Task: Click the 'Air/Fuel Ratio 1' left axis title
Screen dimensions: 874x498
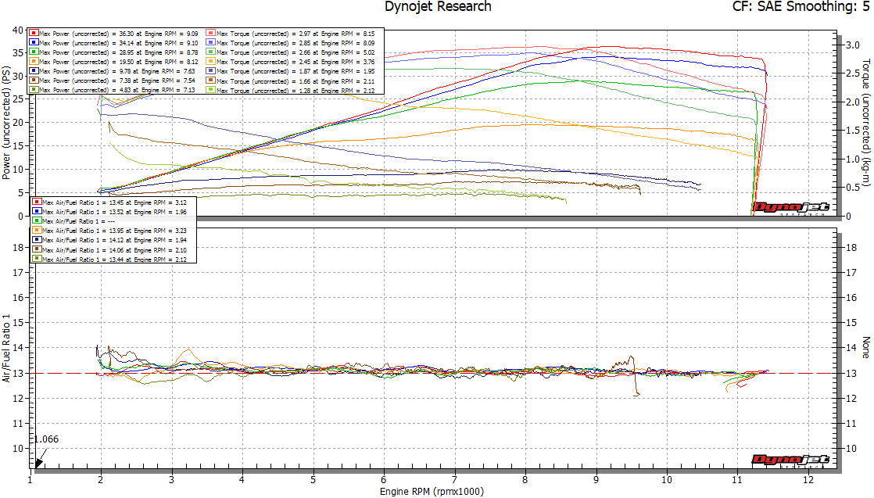Action: (6, 348)
